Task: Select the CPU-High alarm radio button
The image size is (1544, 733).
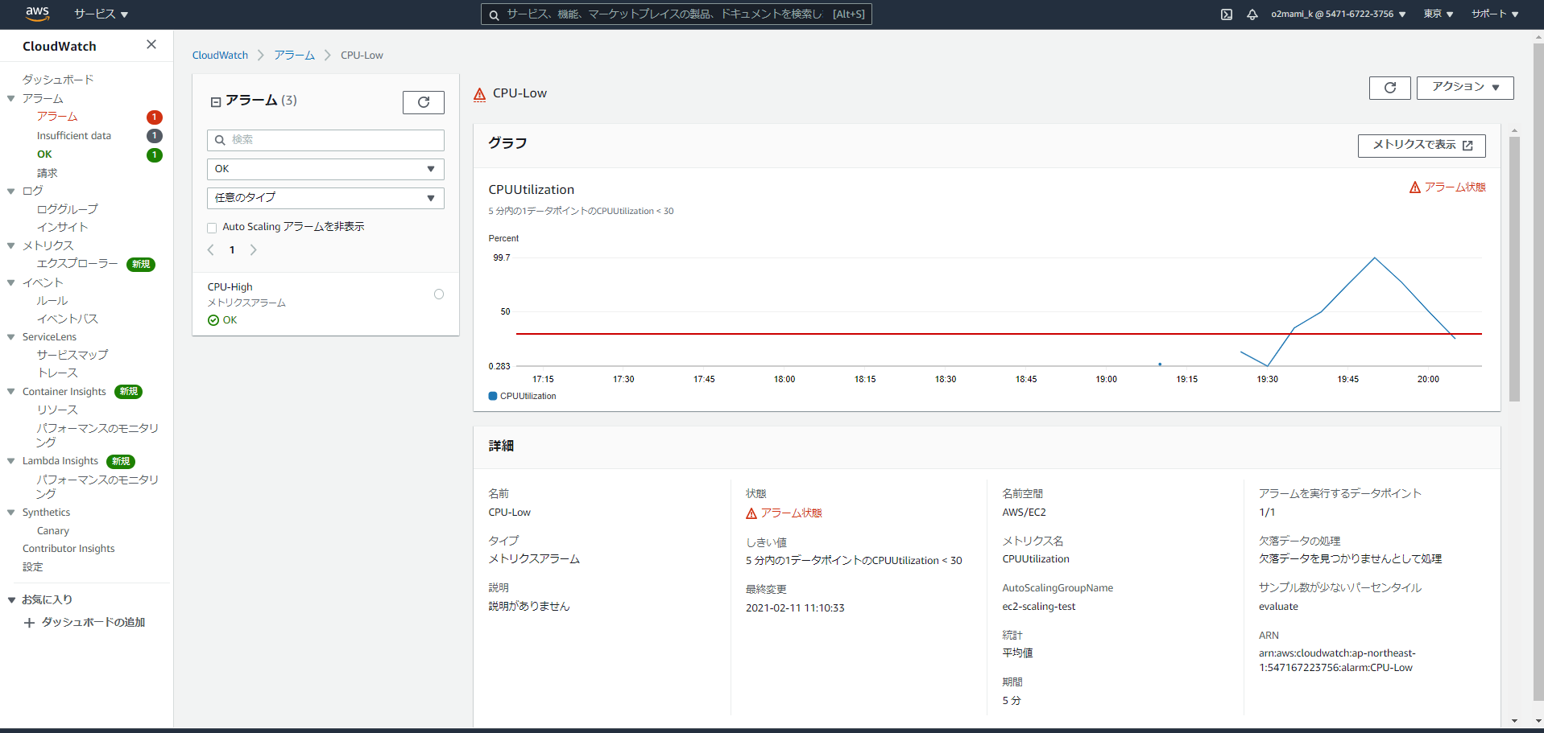Action: (439, 294)
